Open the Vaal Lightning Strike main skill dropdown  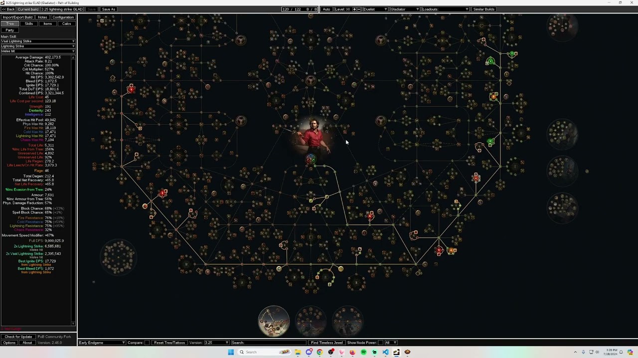pyautogui.click(x=38, y=41)
